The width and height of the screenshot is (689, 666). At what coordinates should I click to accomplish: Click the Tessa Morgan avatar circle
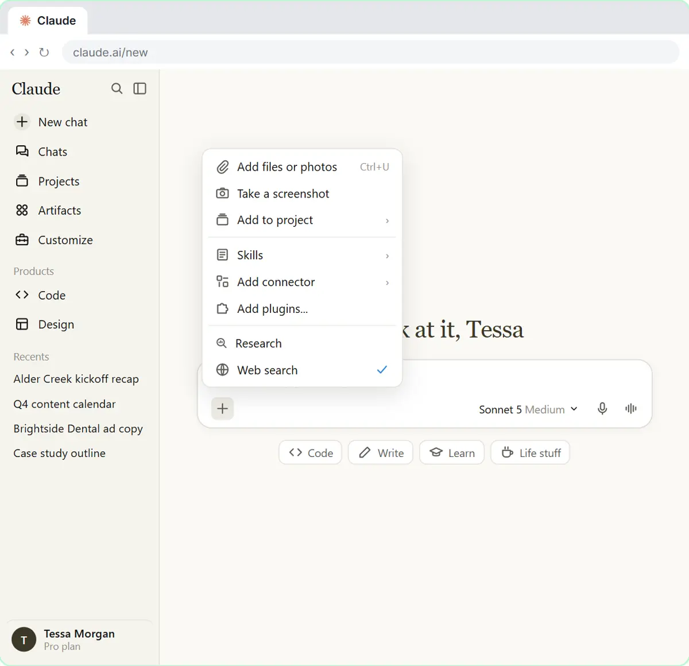tap(24, 640)
